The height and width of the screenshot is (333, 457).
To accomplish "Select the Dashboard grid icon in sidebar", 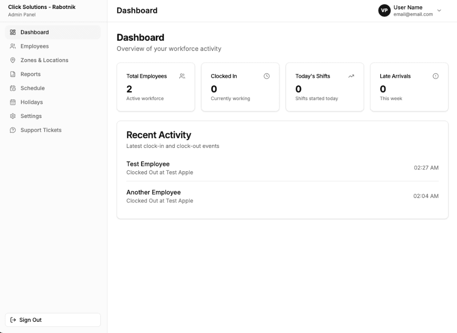I will (x=12, y=32).
